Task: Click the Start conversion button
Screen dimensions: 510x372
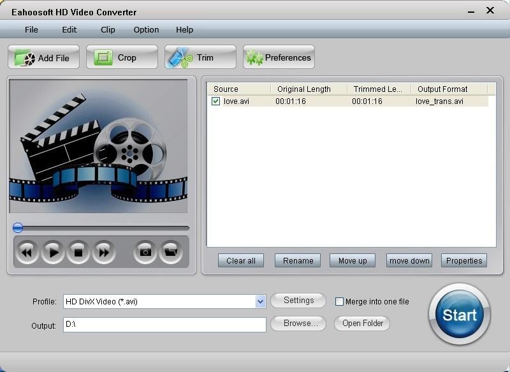Action: [460, 315]
